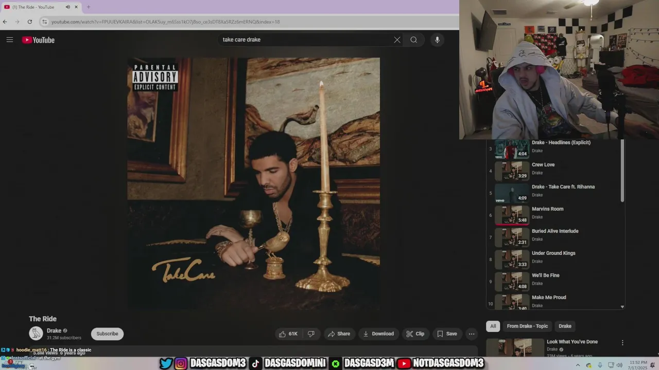The width and height of the screenshot is (659, 370).
Task: Dislike The Ride video
Action: (311, 334)
